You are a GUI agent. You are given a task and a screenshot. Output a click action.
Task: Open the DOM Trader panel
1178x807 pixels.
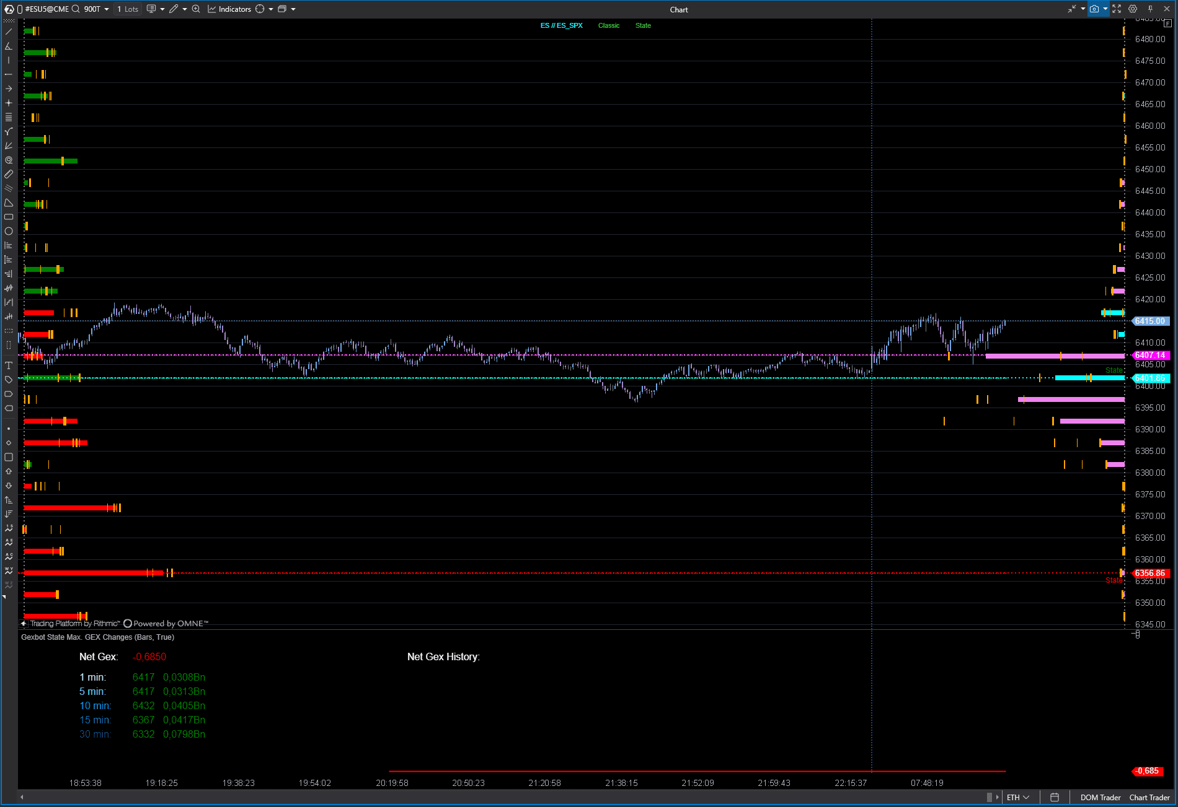1100,798
